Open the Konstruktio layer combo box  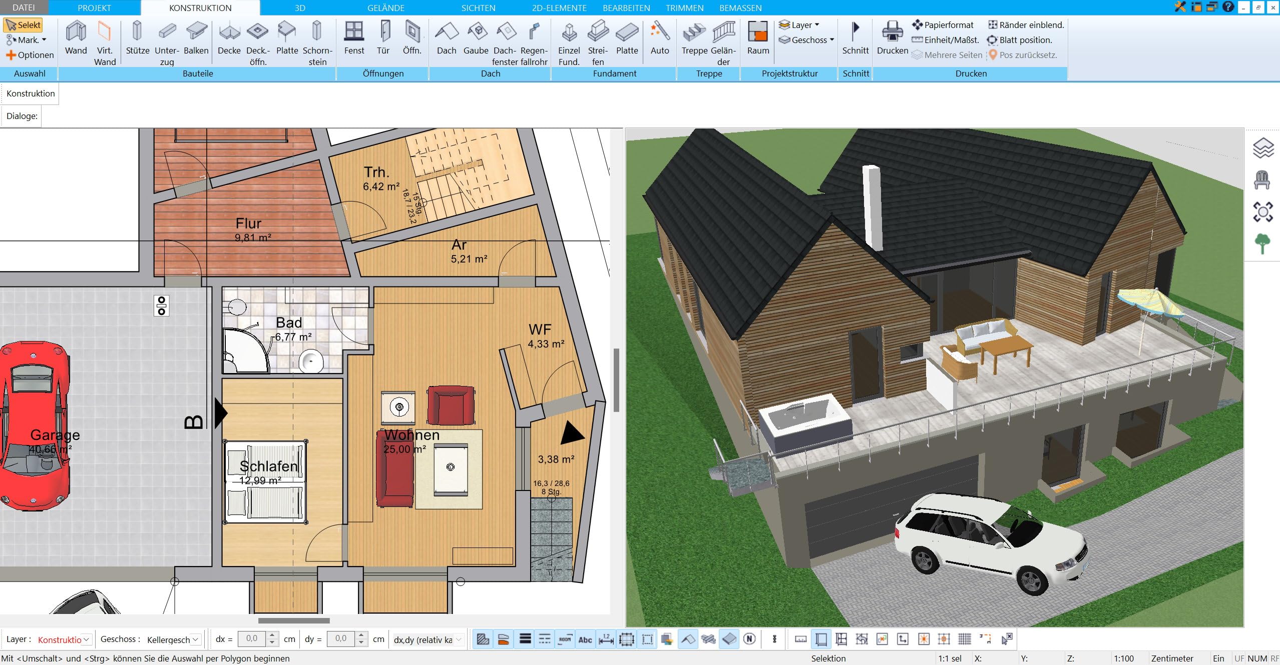(x=64, y=639)
